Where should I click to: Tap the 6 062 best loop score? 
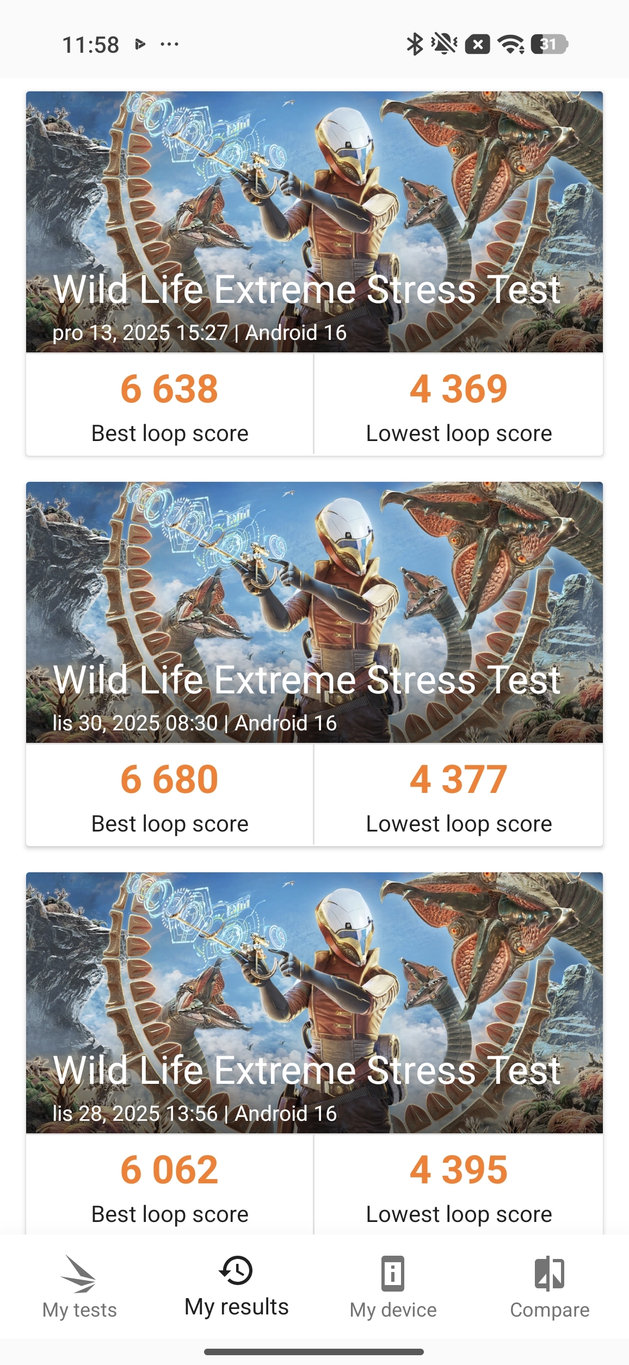(x=169, y=1170)
